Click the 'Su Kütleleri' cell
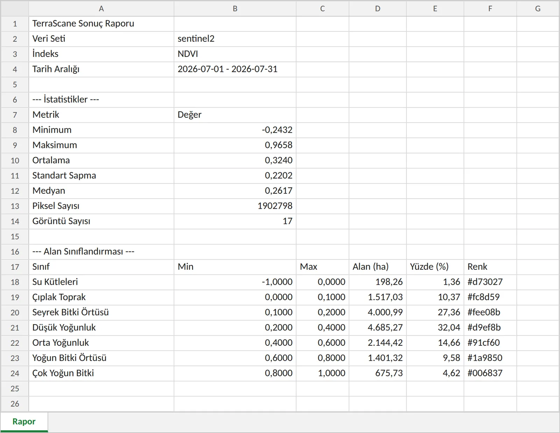 tap(101, 282)
